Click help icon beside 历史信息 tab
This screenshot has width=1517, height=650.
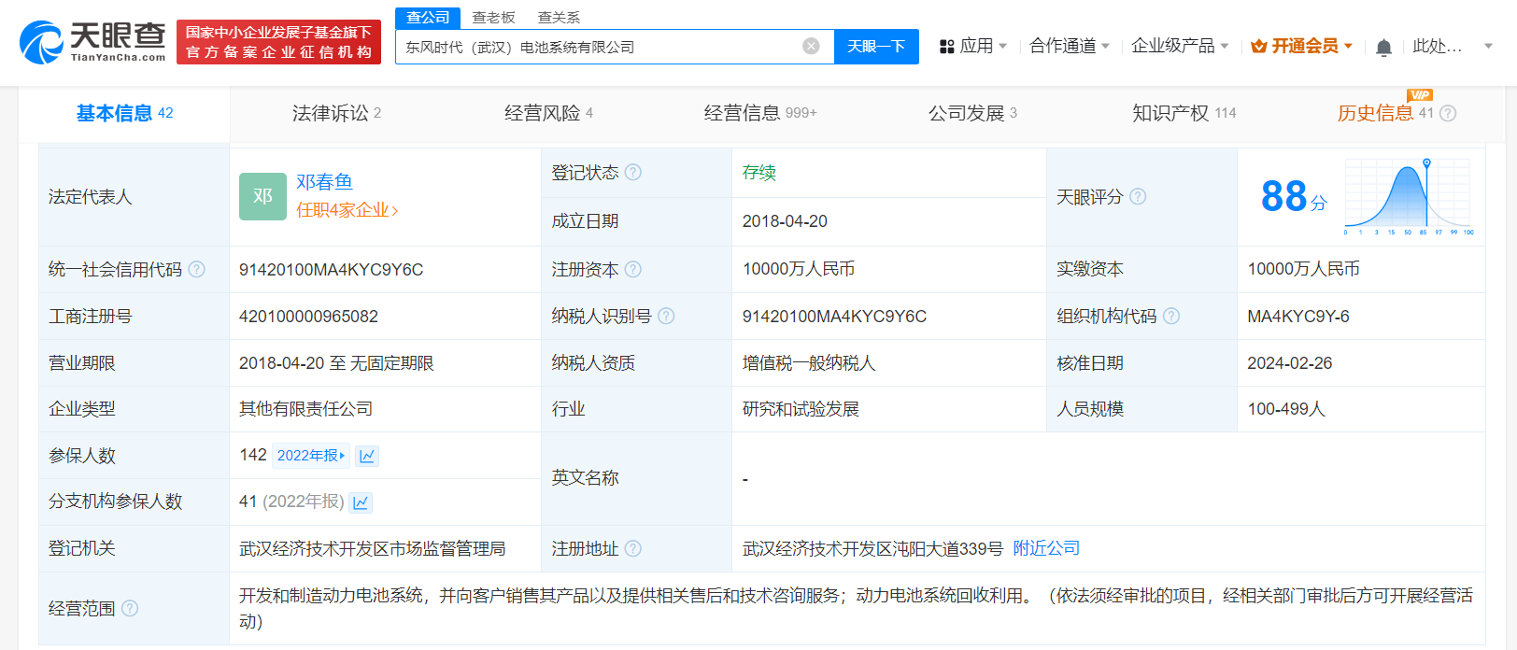click(x=1448, y=114)
